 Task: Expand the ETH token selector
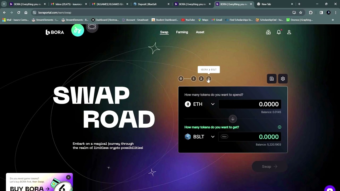click(x=213, y=104)
